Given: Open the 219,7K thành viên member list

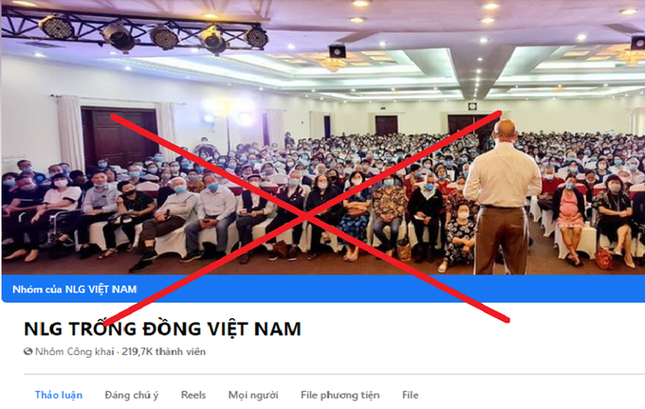Looking at the screenshot, I should [x=164, y=352].
